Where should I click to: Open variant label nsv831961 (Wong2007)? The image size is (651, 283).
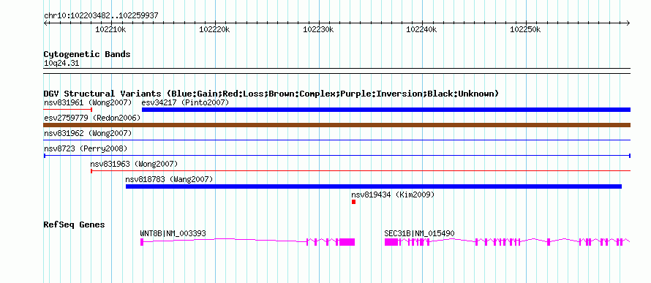tap(88, 102)
